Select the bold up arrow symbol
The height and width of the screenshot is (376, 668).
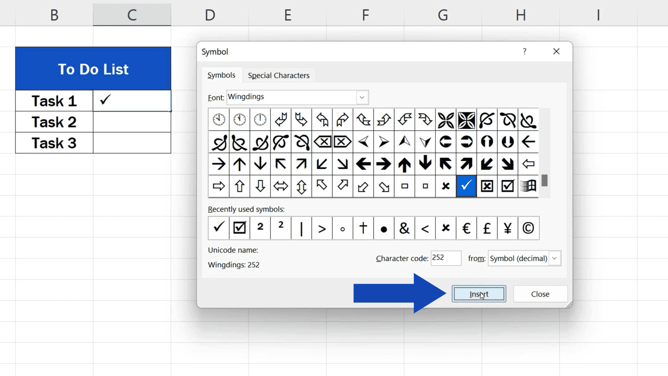point(404,164)
